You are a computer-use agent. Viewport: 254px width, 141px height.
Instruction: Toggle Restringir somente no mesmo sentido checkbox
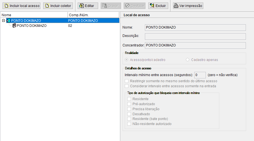(127, 81)
